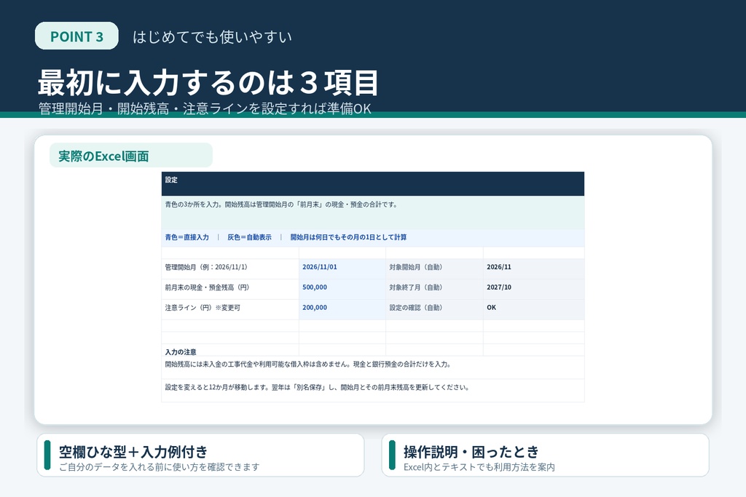746x497 pixels.
Task: Click the はじめてでも使いやすい tagline
Action: (x=212, y=36)
